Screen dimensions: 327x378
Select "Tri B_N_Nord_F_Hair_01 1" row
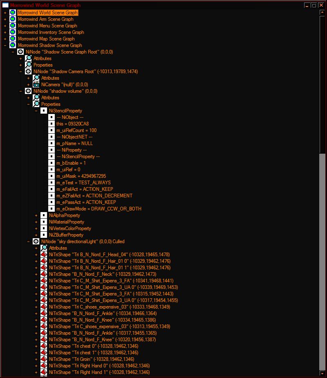110,267
